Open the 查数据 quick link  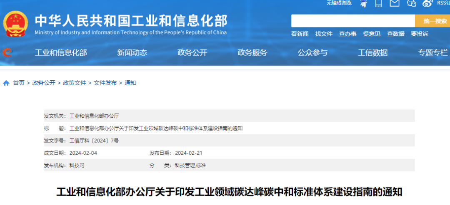pos(395,34)
